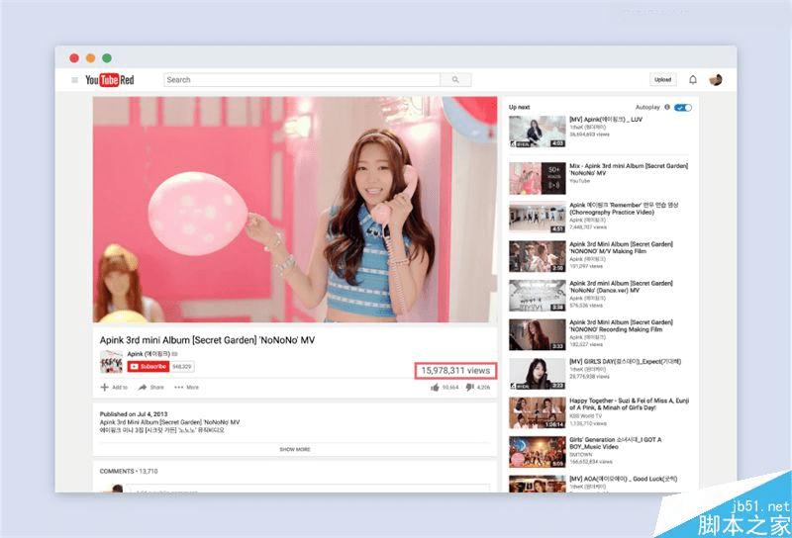
Task: Subscribe to the Apink channel
Action: 148,366
